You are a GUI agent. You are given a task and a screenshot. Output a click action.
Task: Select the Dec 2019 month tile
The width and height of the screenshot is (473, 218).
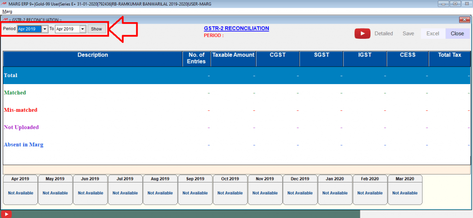[300, 190]
